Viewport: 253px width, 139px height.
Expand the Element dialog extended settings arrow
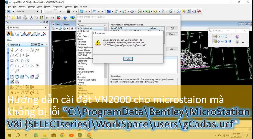(x=243, y=43)
